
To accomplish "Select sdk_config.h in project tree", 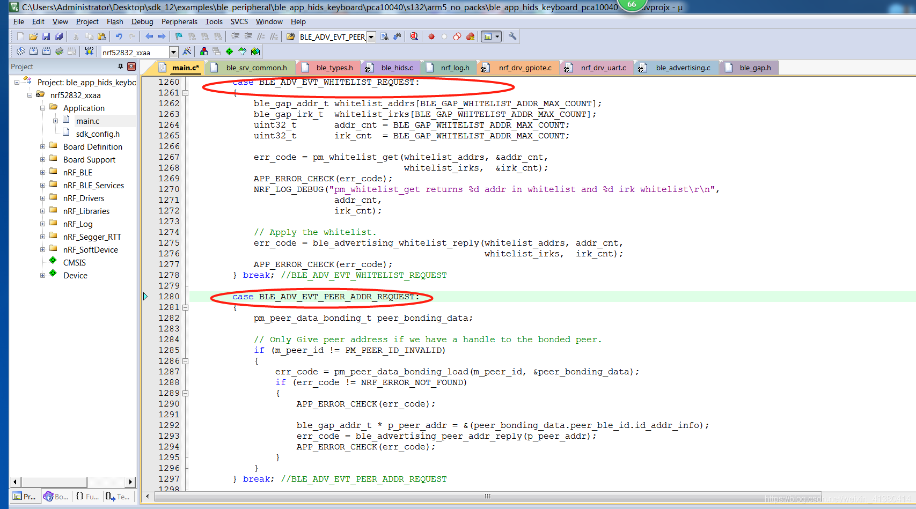I will [x=98, y=134].
